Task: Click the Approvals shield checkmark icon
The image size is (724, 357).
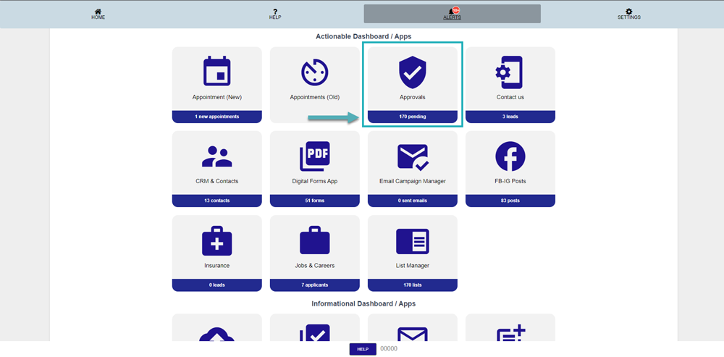Action: pos(412,72)
